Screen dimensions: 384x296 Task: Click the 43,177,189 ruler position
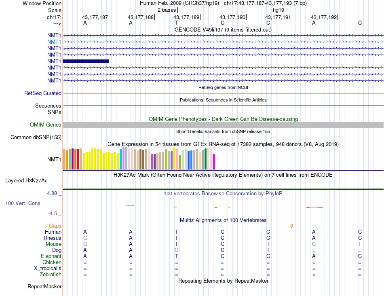tap(186, 17)
